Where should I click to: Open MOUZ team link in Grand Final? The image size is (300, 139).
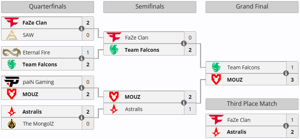pyautogui.click(x=235, y=80)
